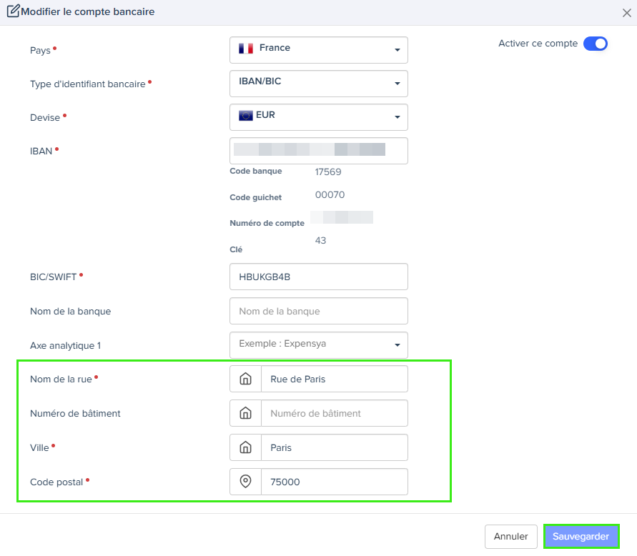Click the Clé label
The height and width of the screenshot is (556, 637).
236,249
